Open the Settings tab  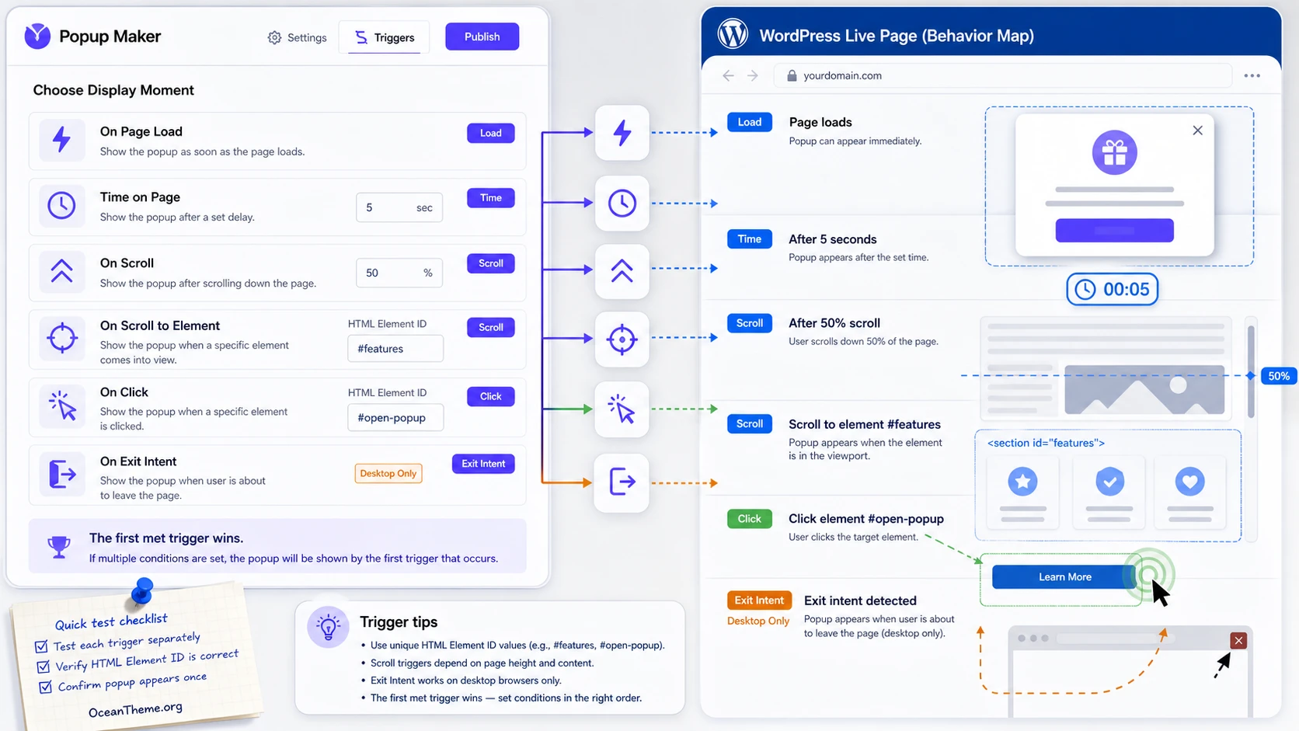click(x=298, y=37)
